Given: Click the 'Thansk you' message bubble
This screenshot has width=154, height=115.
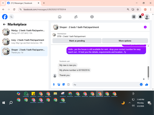Looking at the screenshot, I should pos(64,75).
